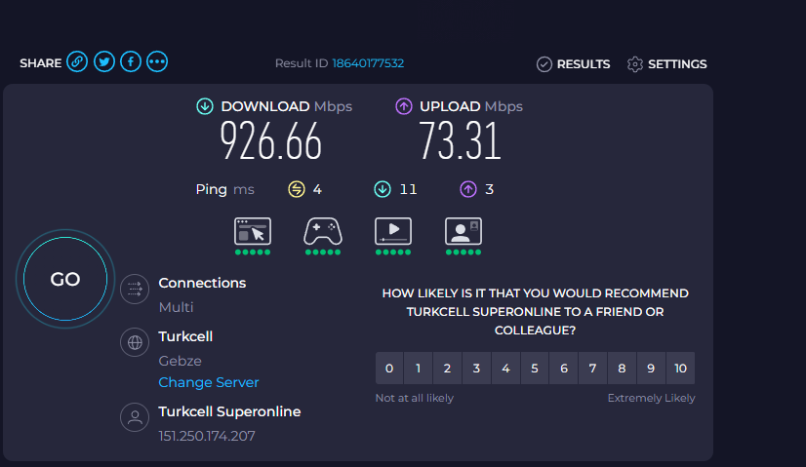This screenshot has width=806, height=467.
Task: Select rating 5 on recommendation scale
Action: 535,369
